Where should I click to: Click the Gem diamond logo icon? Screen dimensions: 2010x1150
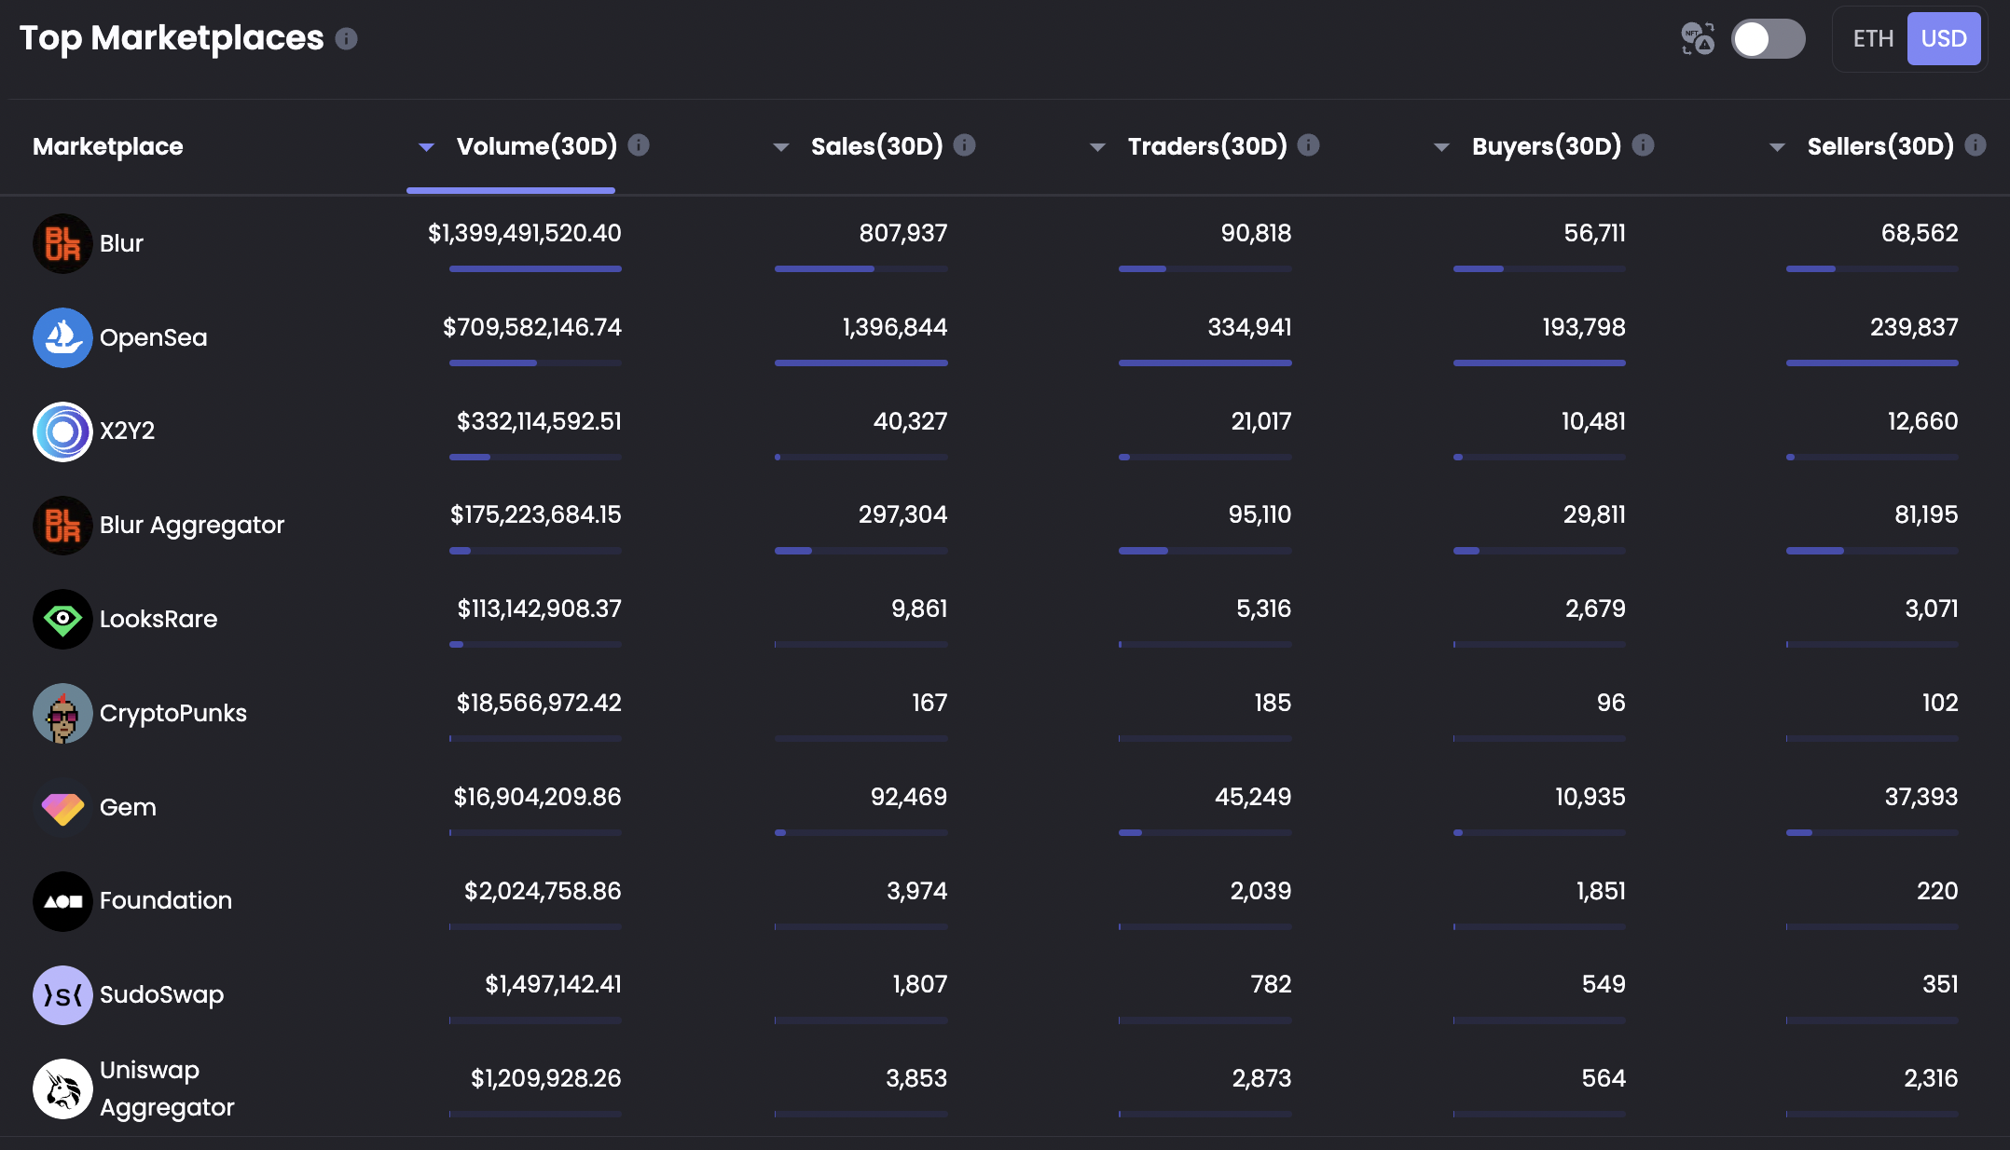click(62, 807)
